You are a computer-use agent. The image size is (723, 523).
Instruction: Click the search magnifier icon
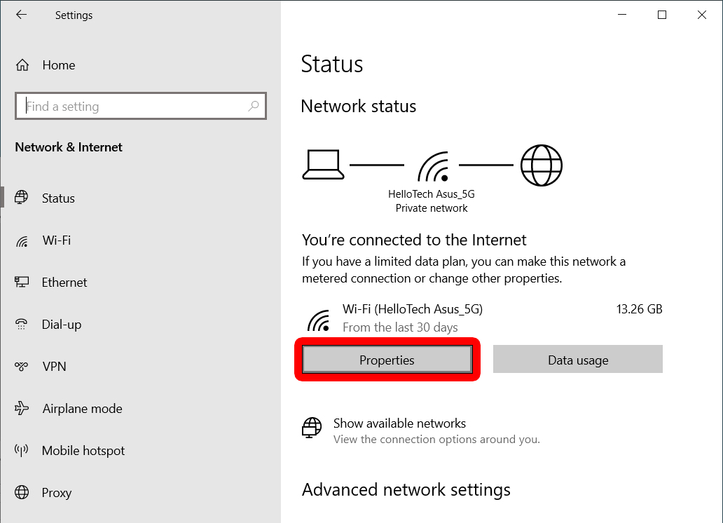254,106
